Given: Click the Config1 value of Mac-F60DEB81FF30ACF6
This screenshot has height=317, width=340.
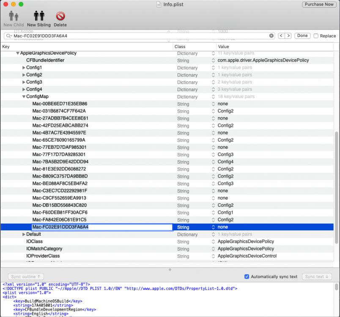Looking at the screenshot, I should pos(225,213).
